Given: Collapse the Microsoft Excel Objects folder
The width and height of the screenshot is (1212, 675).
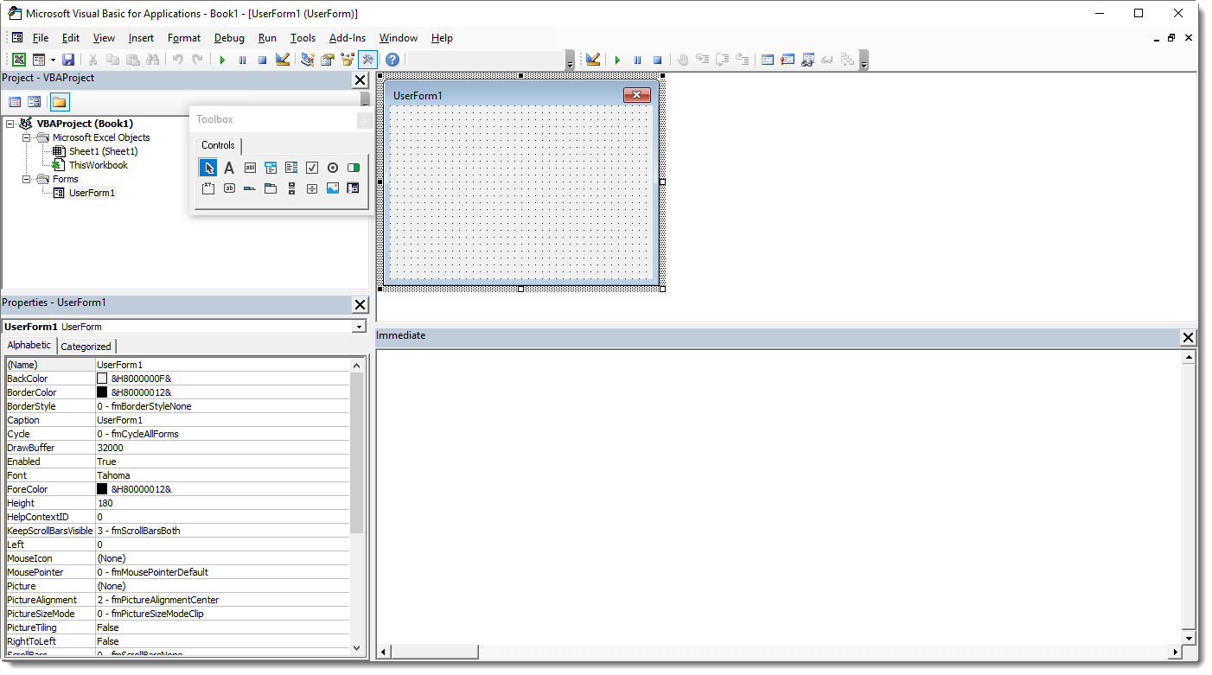Looking at the screenshot, I should tap(28, 137).
